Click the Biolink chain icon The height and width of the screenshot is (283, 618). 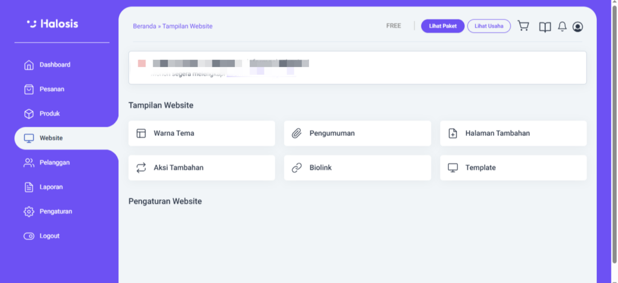(296, 168)
